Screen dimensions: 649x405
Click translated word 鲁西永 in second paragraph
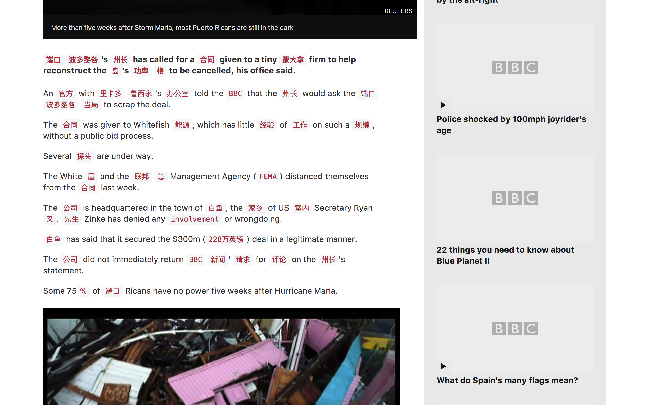point(141,93)
